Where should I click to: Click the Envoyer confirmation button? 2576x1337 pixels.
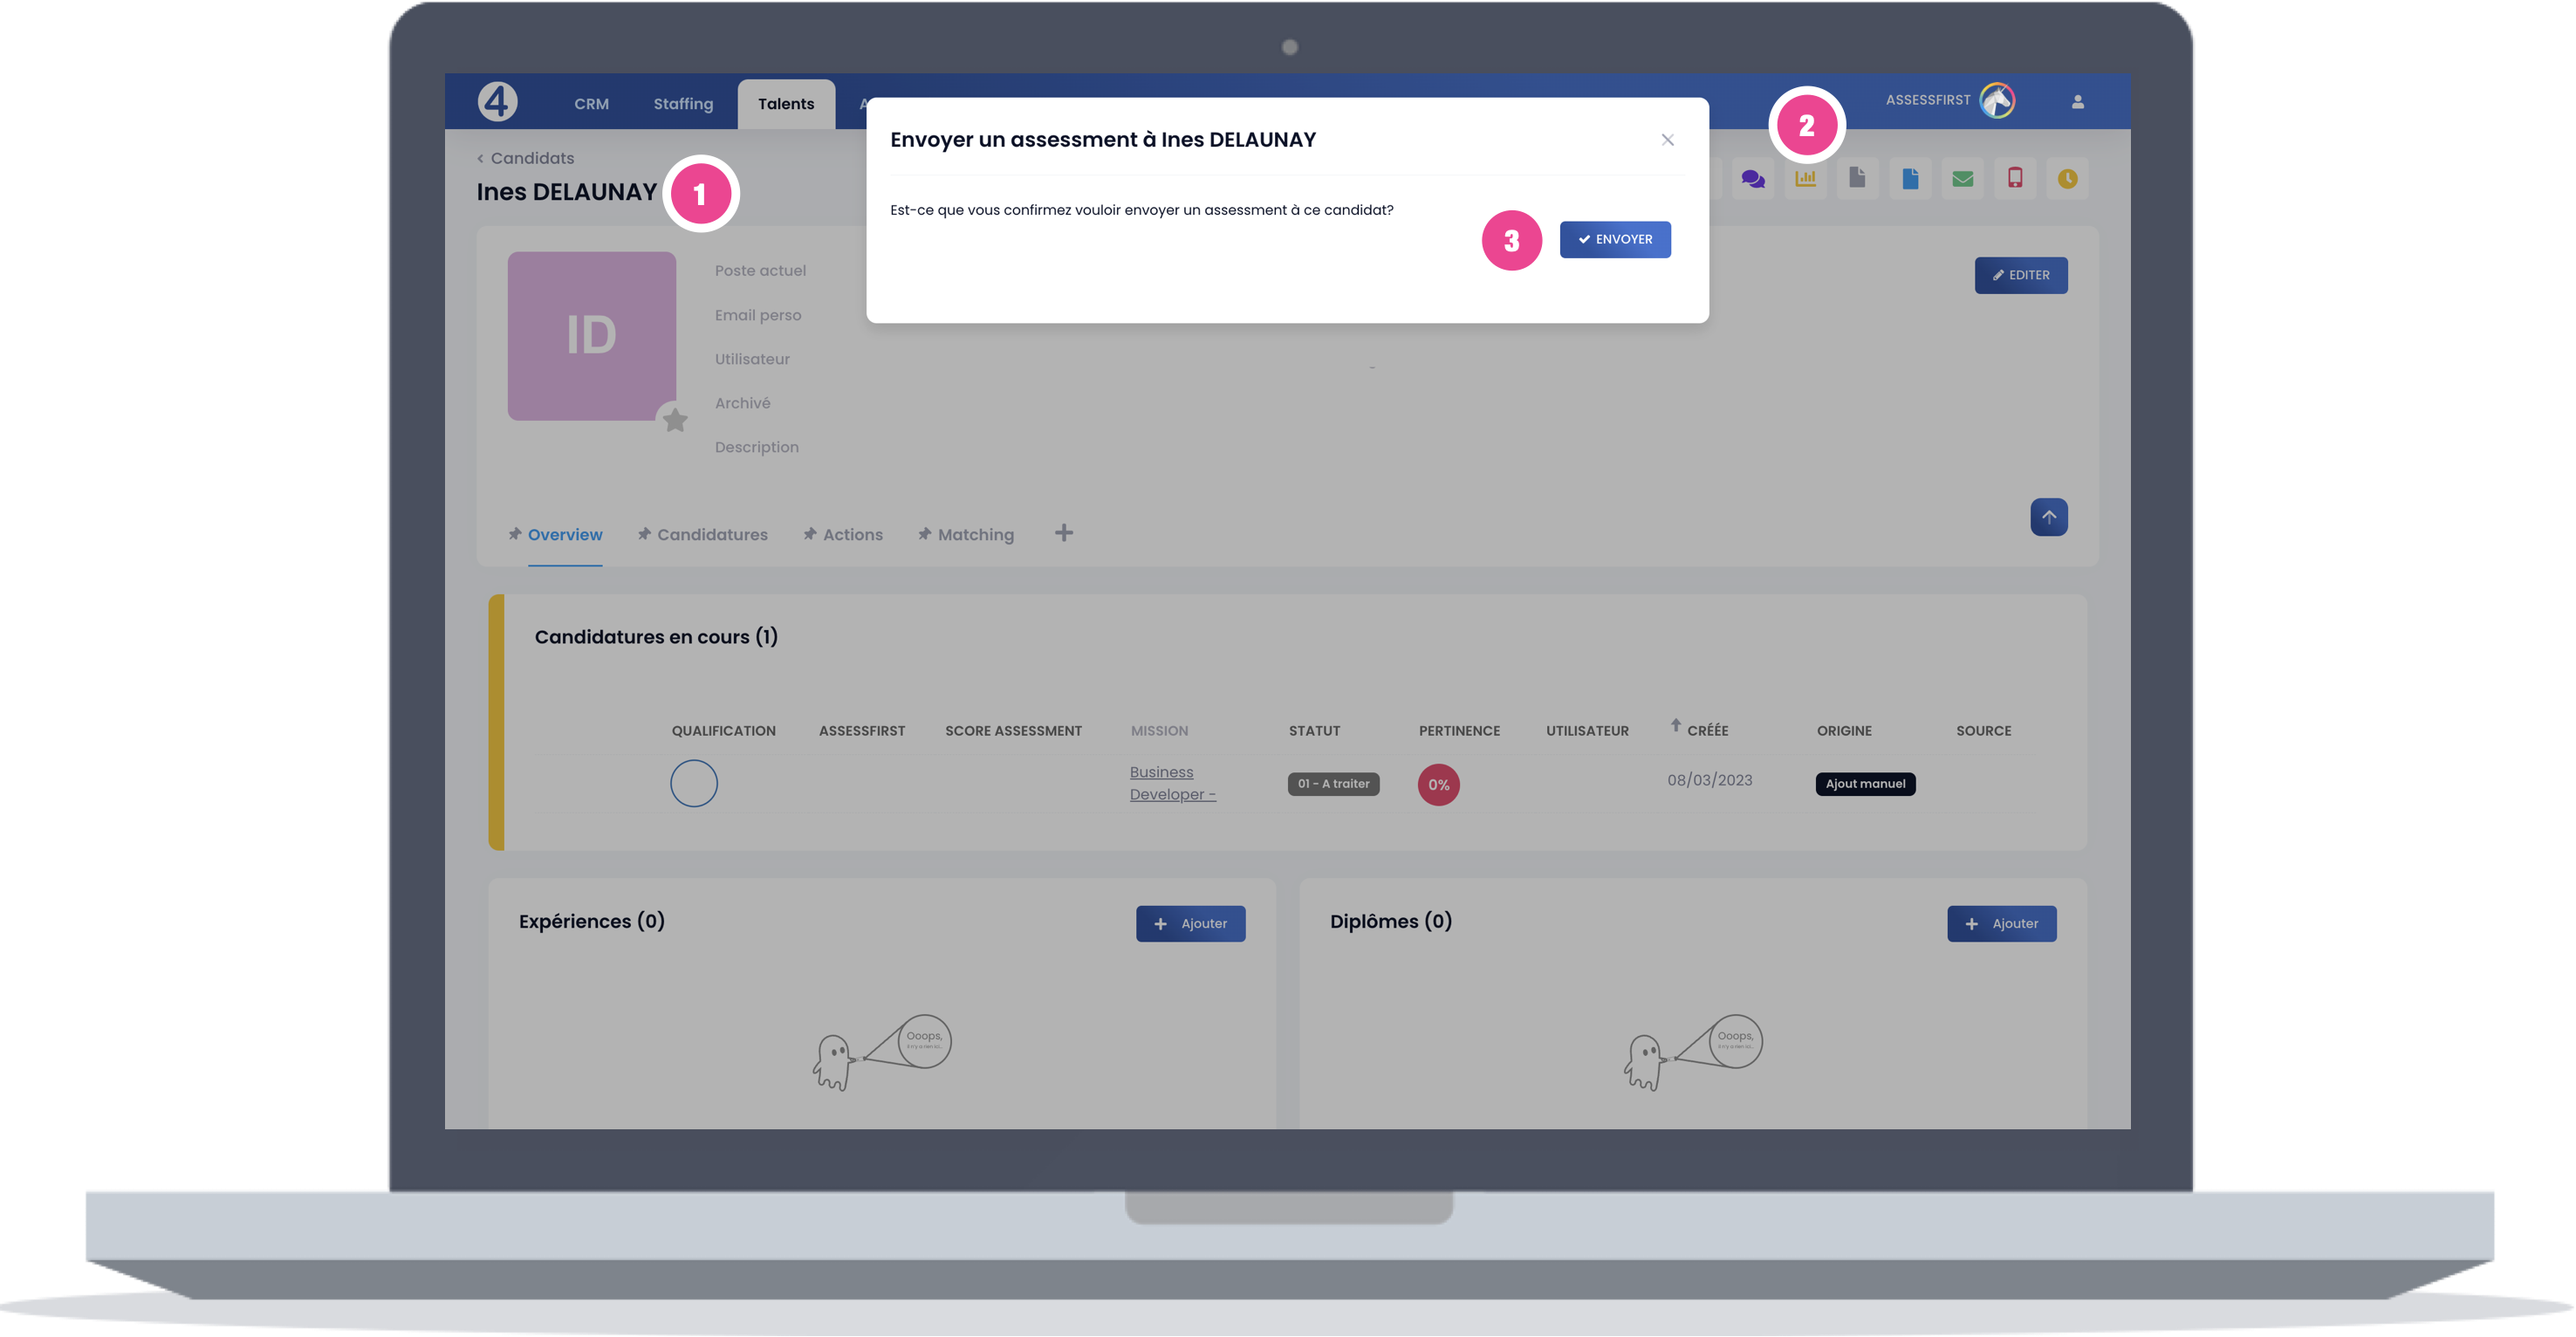pyautogui.click(x=1614, y=240)
